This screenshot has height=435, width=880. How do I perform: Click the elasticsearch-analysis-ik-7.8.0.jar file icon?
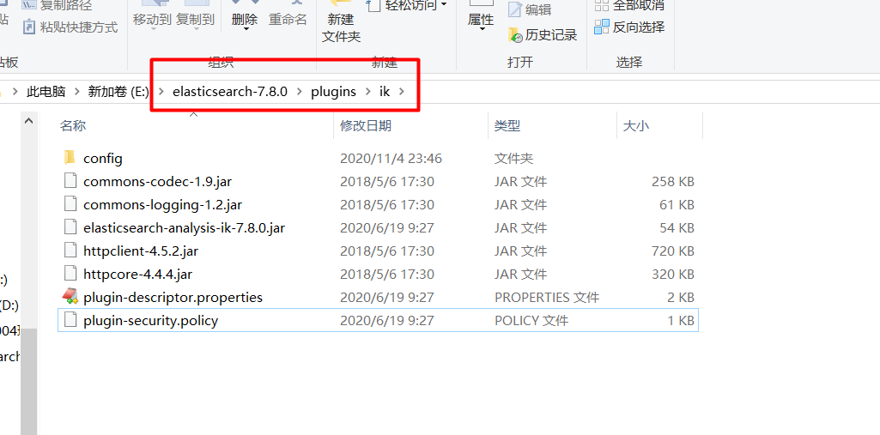tap(70, 227)
